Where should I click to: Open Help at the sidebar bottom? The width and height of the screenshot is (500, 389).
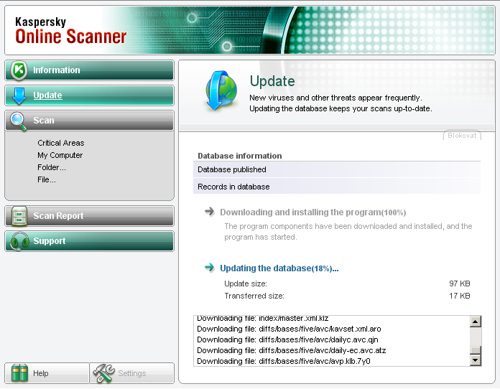(47, 373)
